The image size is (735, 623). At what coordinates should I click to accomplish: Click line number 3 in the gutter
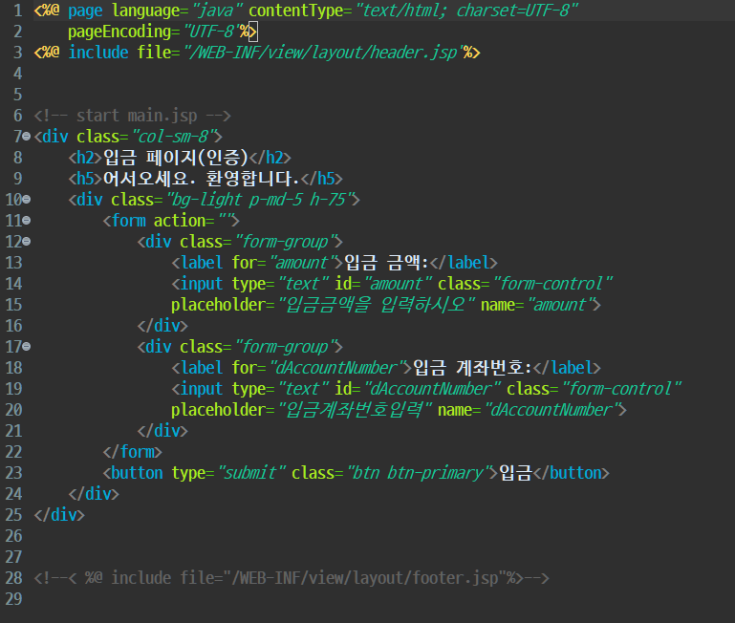coord(18,53)
